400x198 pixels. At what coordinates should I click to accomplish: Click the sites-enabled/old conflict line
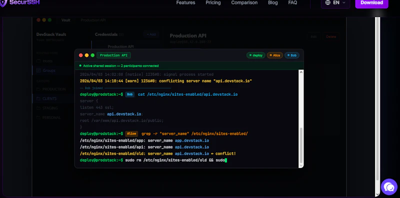[158, 154]
